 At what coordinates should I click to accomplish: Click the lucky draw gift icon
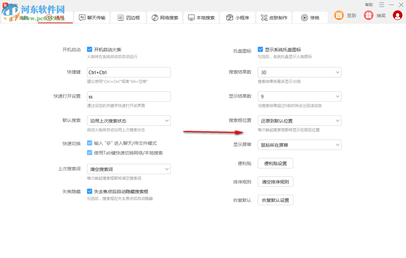tap(368, 15)
